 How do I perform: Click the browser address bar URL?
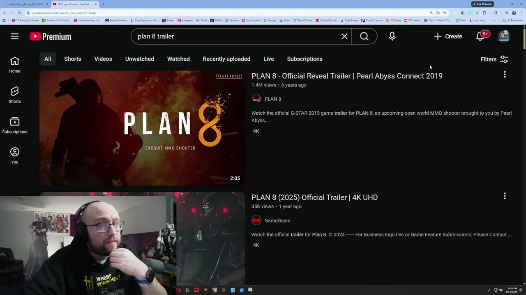64,13
